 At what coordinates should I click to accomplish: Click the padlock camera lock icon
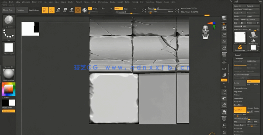224,75
